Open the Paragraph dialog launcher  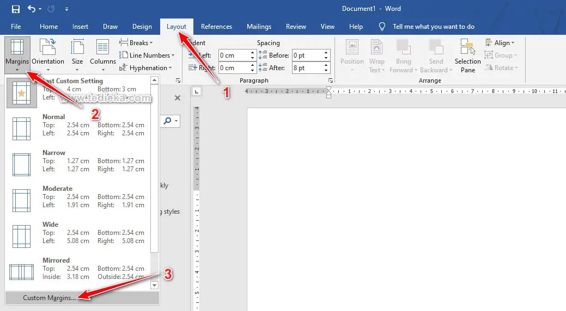coord(330,80)
